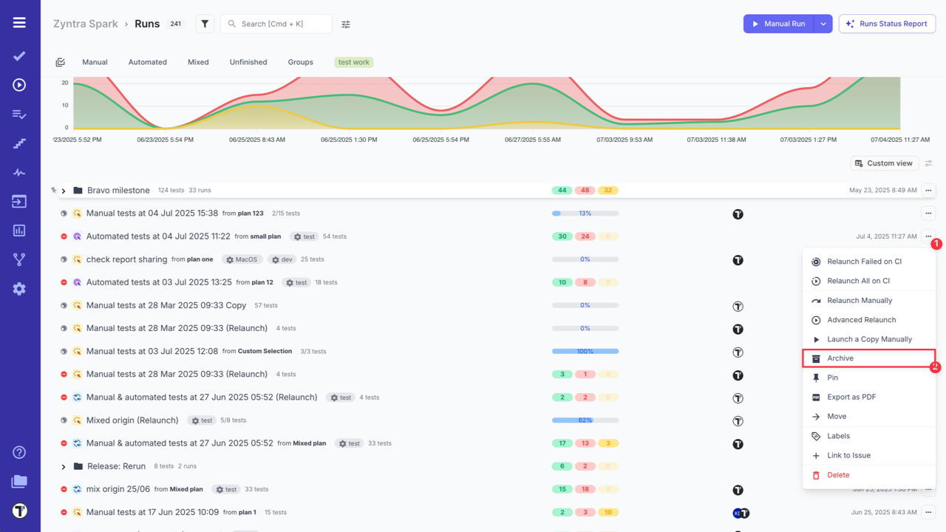The width and height of the screenshot is (946, 532).
Task: Click the Runs Status Report button
Action: tap(887, 24)
